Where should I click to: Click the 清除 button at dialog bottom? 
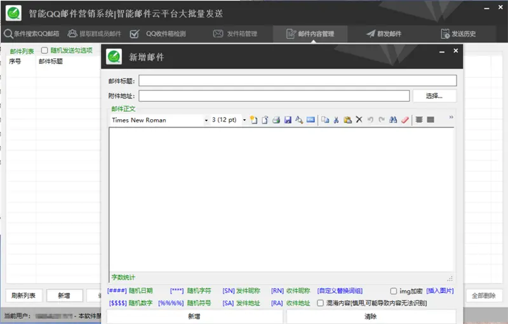coord(371,316)
